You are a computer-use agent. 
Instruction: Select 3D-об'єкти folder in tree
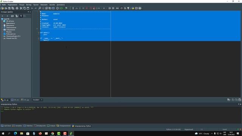point(10,21)
